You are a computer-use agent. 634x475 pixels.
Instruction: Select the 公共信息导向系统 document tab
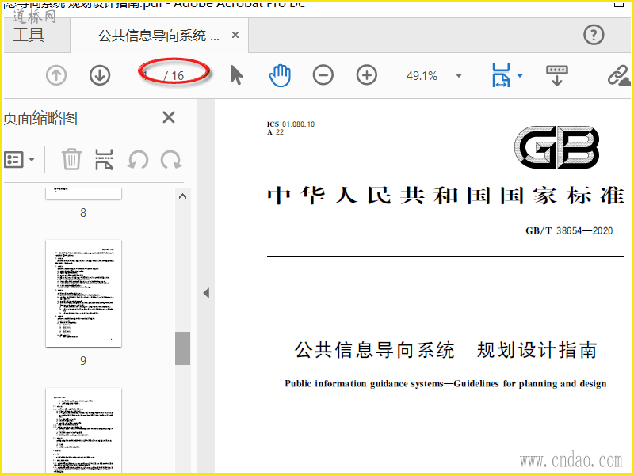[159, 36]
